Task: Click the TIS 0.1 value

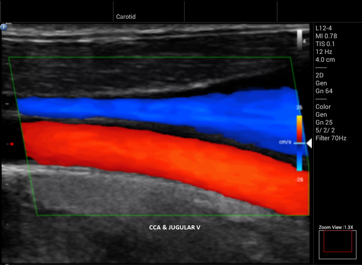Action: pos(325,44)
